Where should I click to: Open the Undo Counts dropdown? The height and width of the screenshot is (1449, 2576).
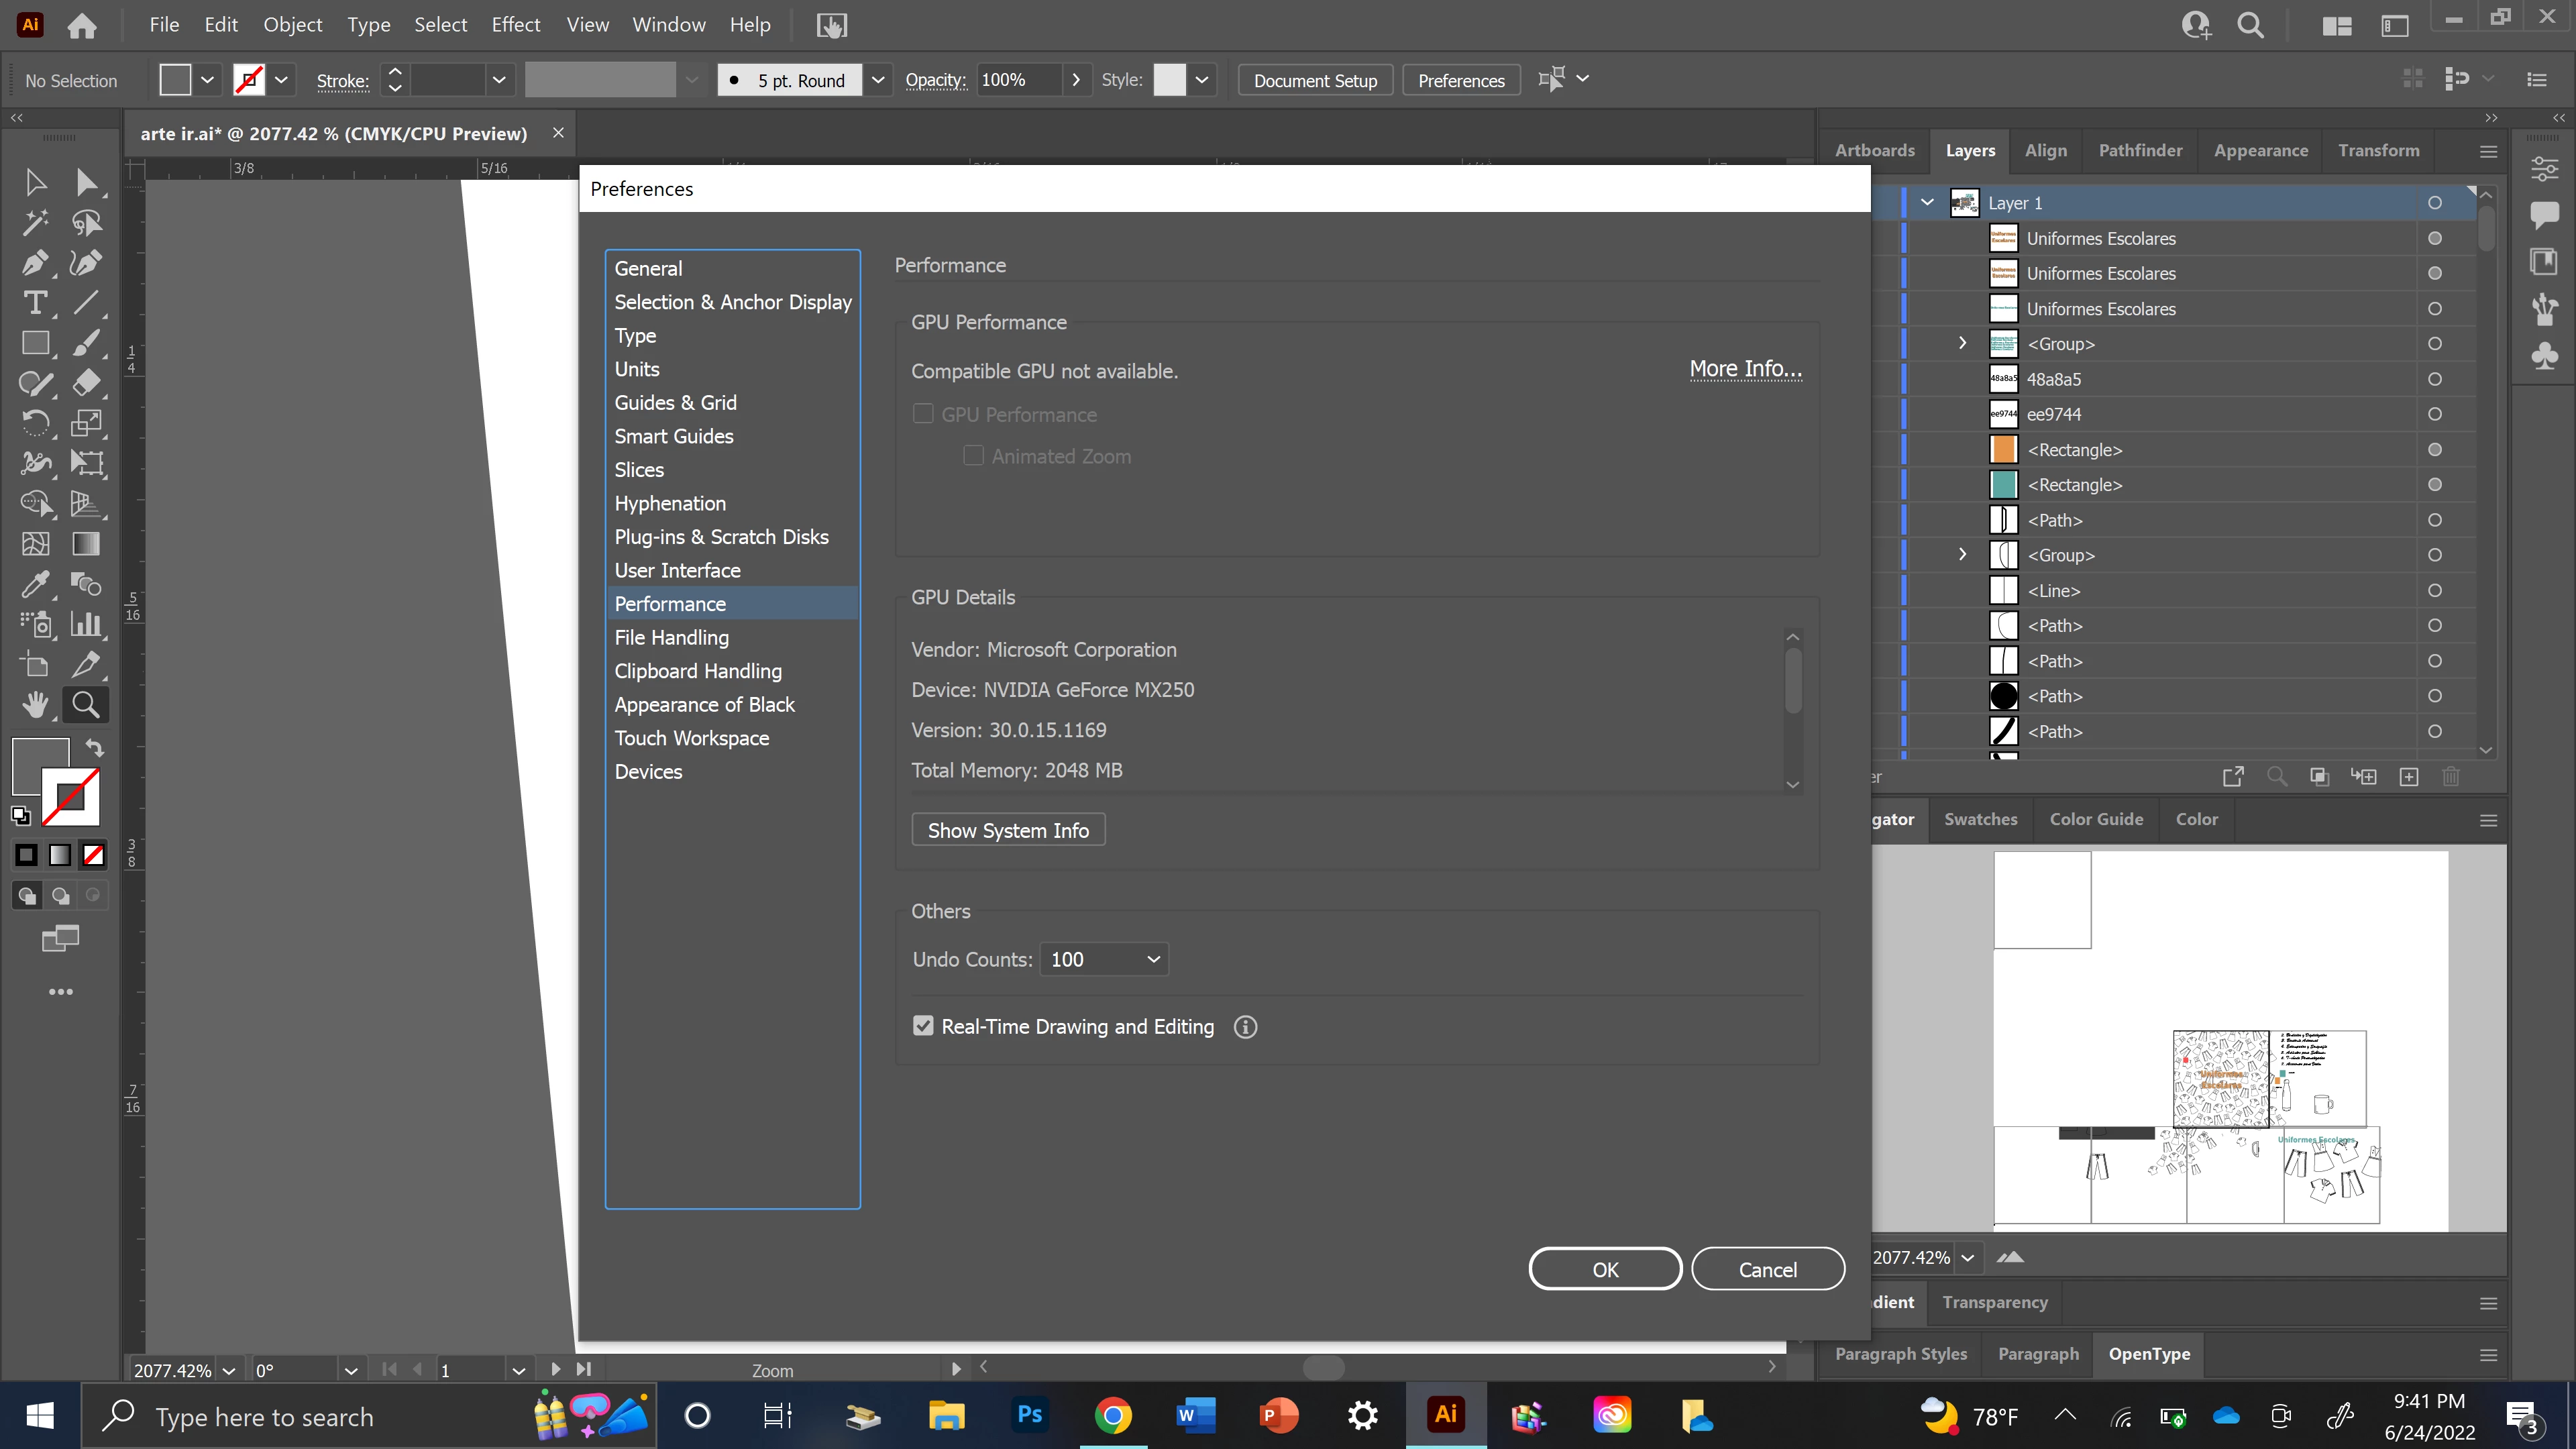[x=1104, y=959]
